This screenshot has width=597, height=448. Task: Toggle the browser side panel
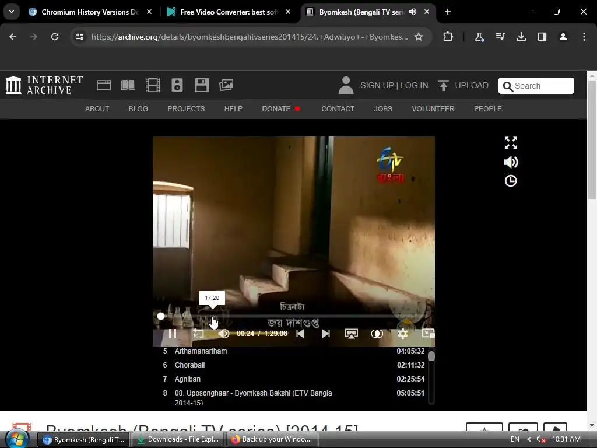click(542, 37)
